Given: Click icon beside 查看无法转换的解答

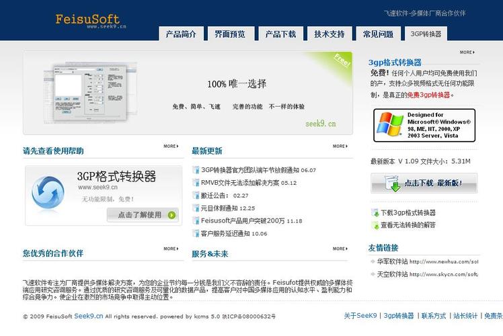Looking at the screenshot, I should pyautogui.click(x=375, y=225).
